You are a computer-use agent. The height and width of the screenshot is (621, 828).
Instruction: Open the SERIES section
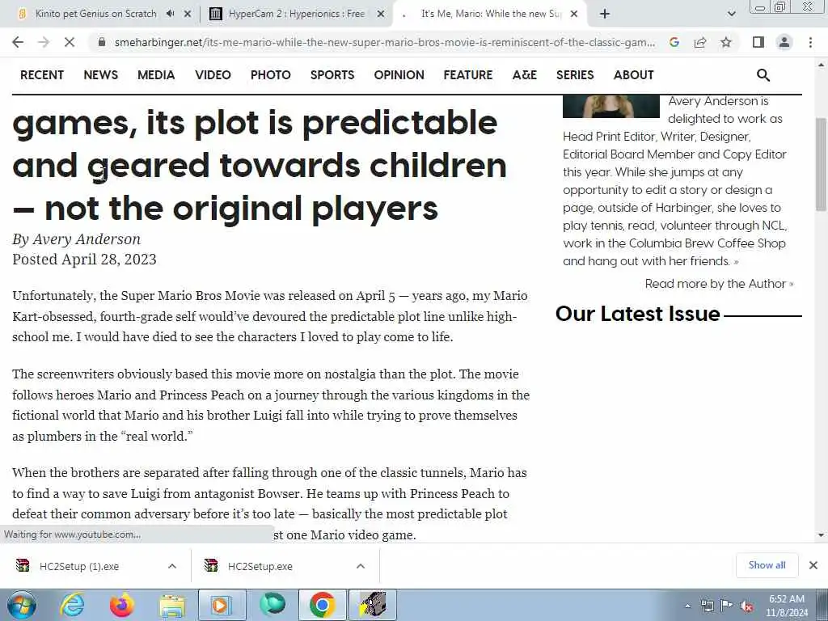(x=575, y=75)
